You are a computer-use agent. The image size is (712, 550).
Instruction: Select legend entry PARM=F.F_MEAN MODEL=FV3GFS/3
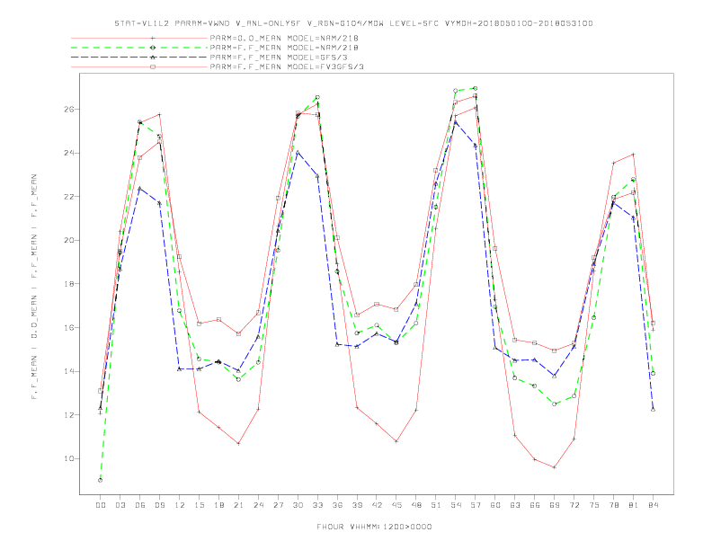(x=287, y=67)
